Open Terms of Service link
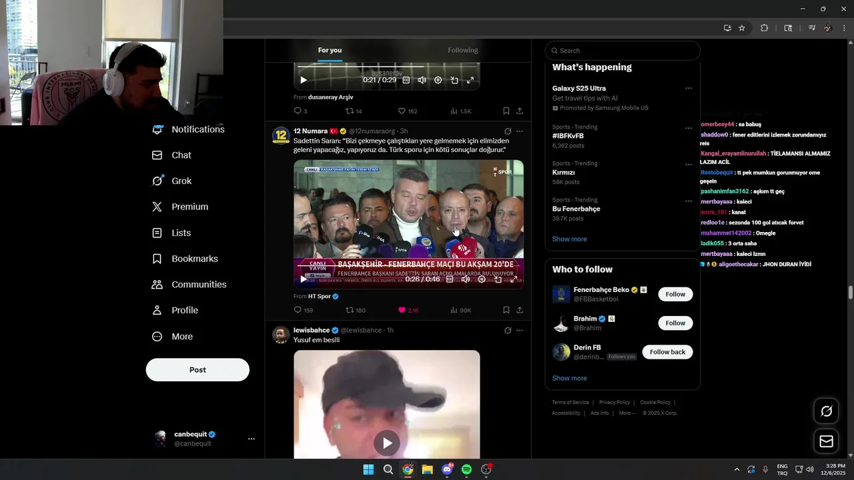 click(570, 403)
